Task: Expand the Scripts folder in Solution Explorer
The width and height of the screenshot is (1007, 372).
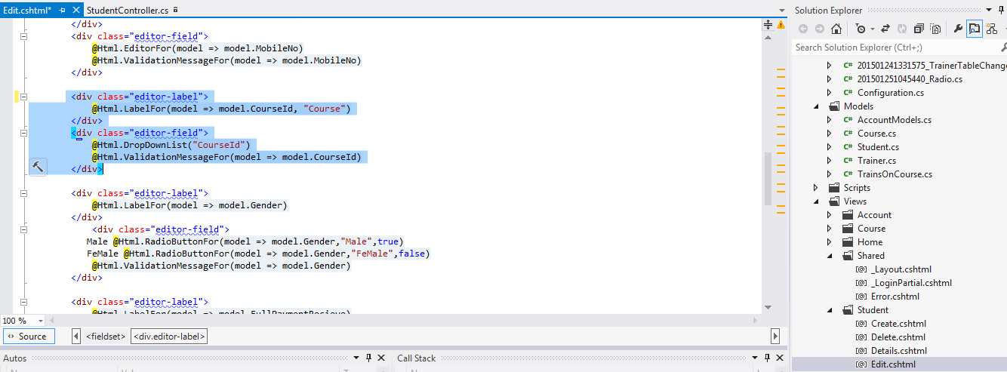Action: click(815, 188)
